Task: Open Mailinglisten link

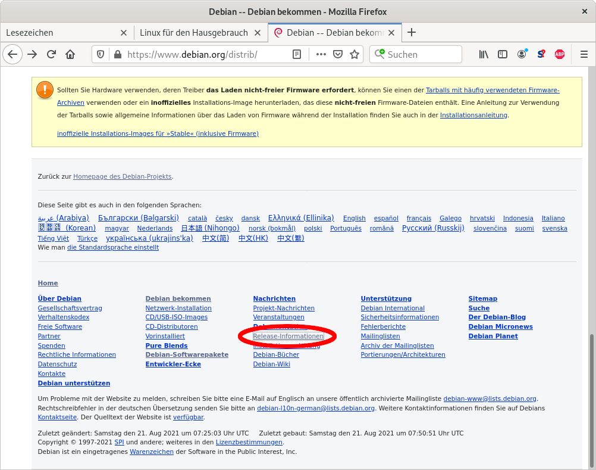Action: (381, 336)
